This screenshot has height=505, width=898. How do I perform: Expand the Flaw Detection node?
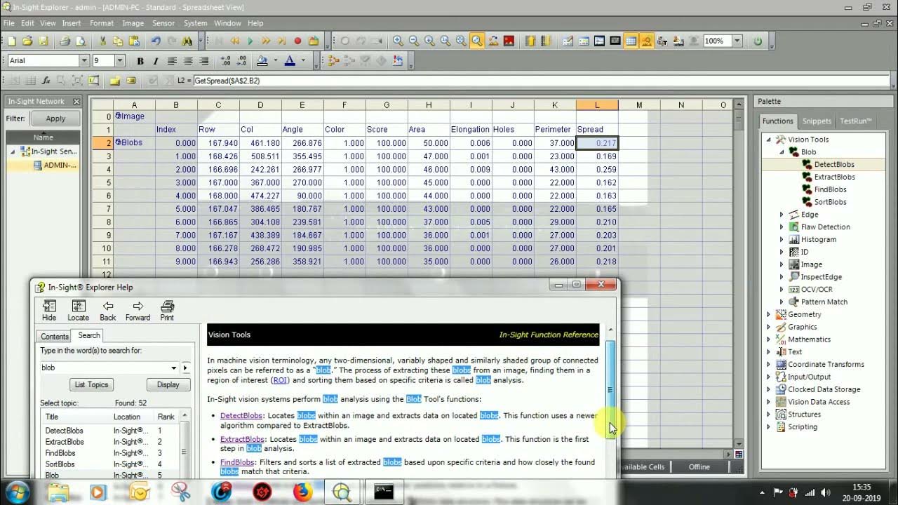782,227
